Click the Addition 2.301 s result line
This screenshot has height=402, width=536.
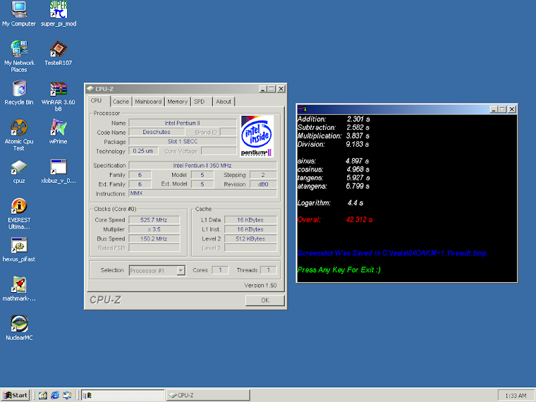[x=334, y=119]
